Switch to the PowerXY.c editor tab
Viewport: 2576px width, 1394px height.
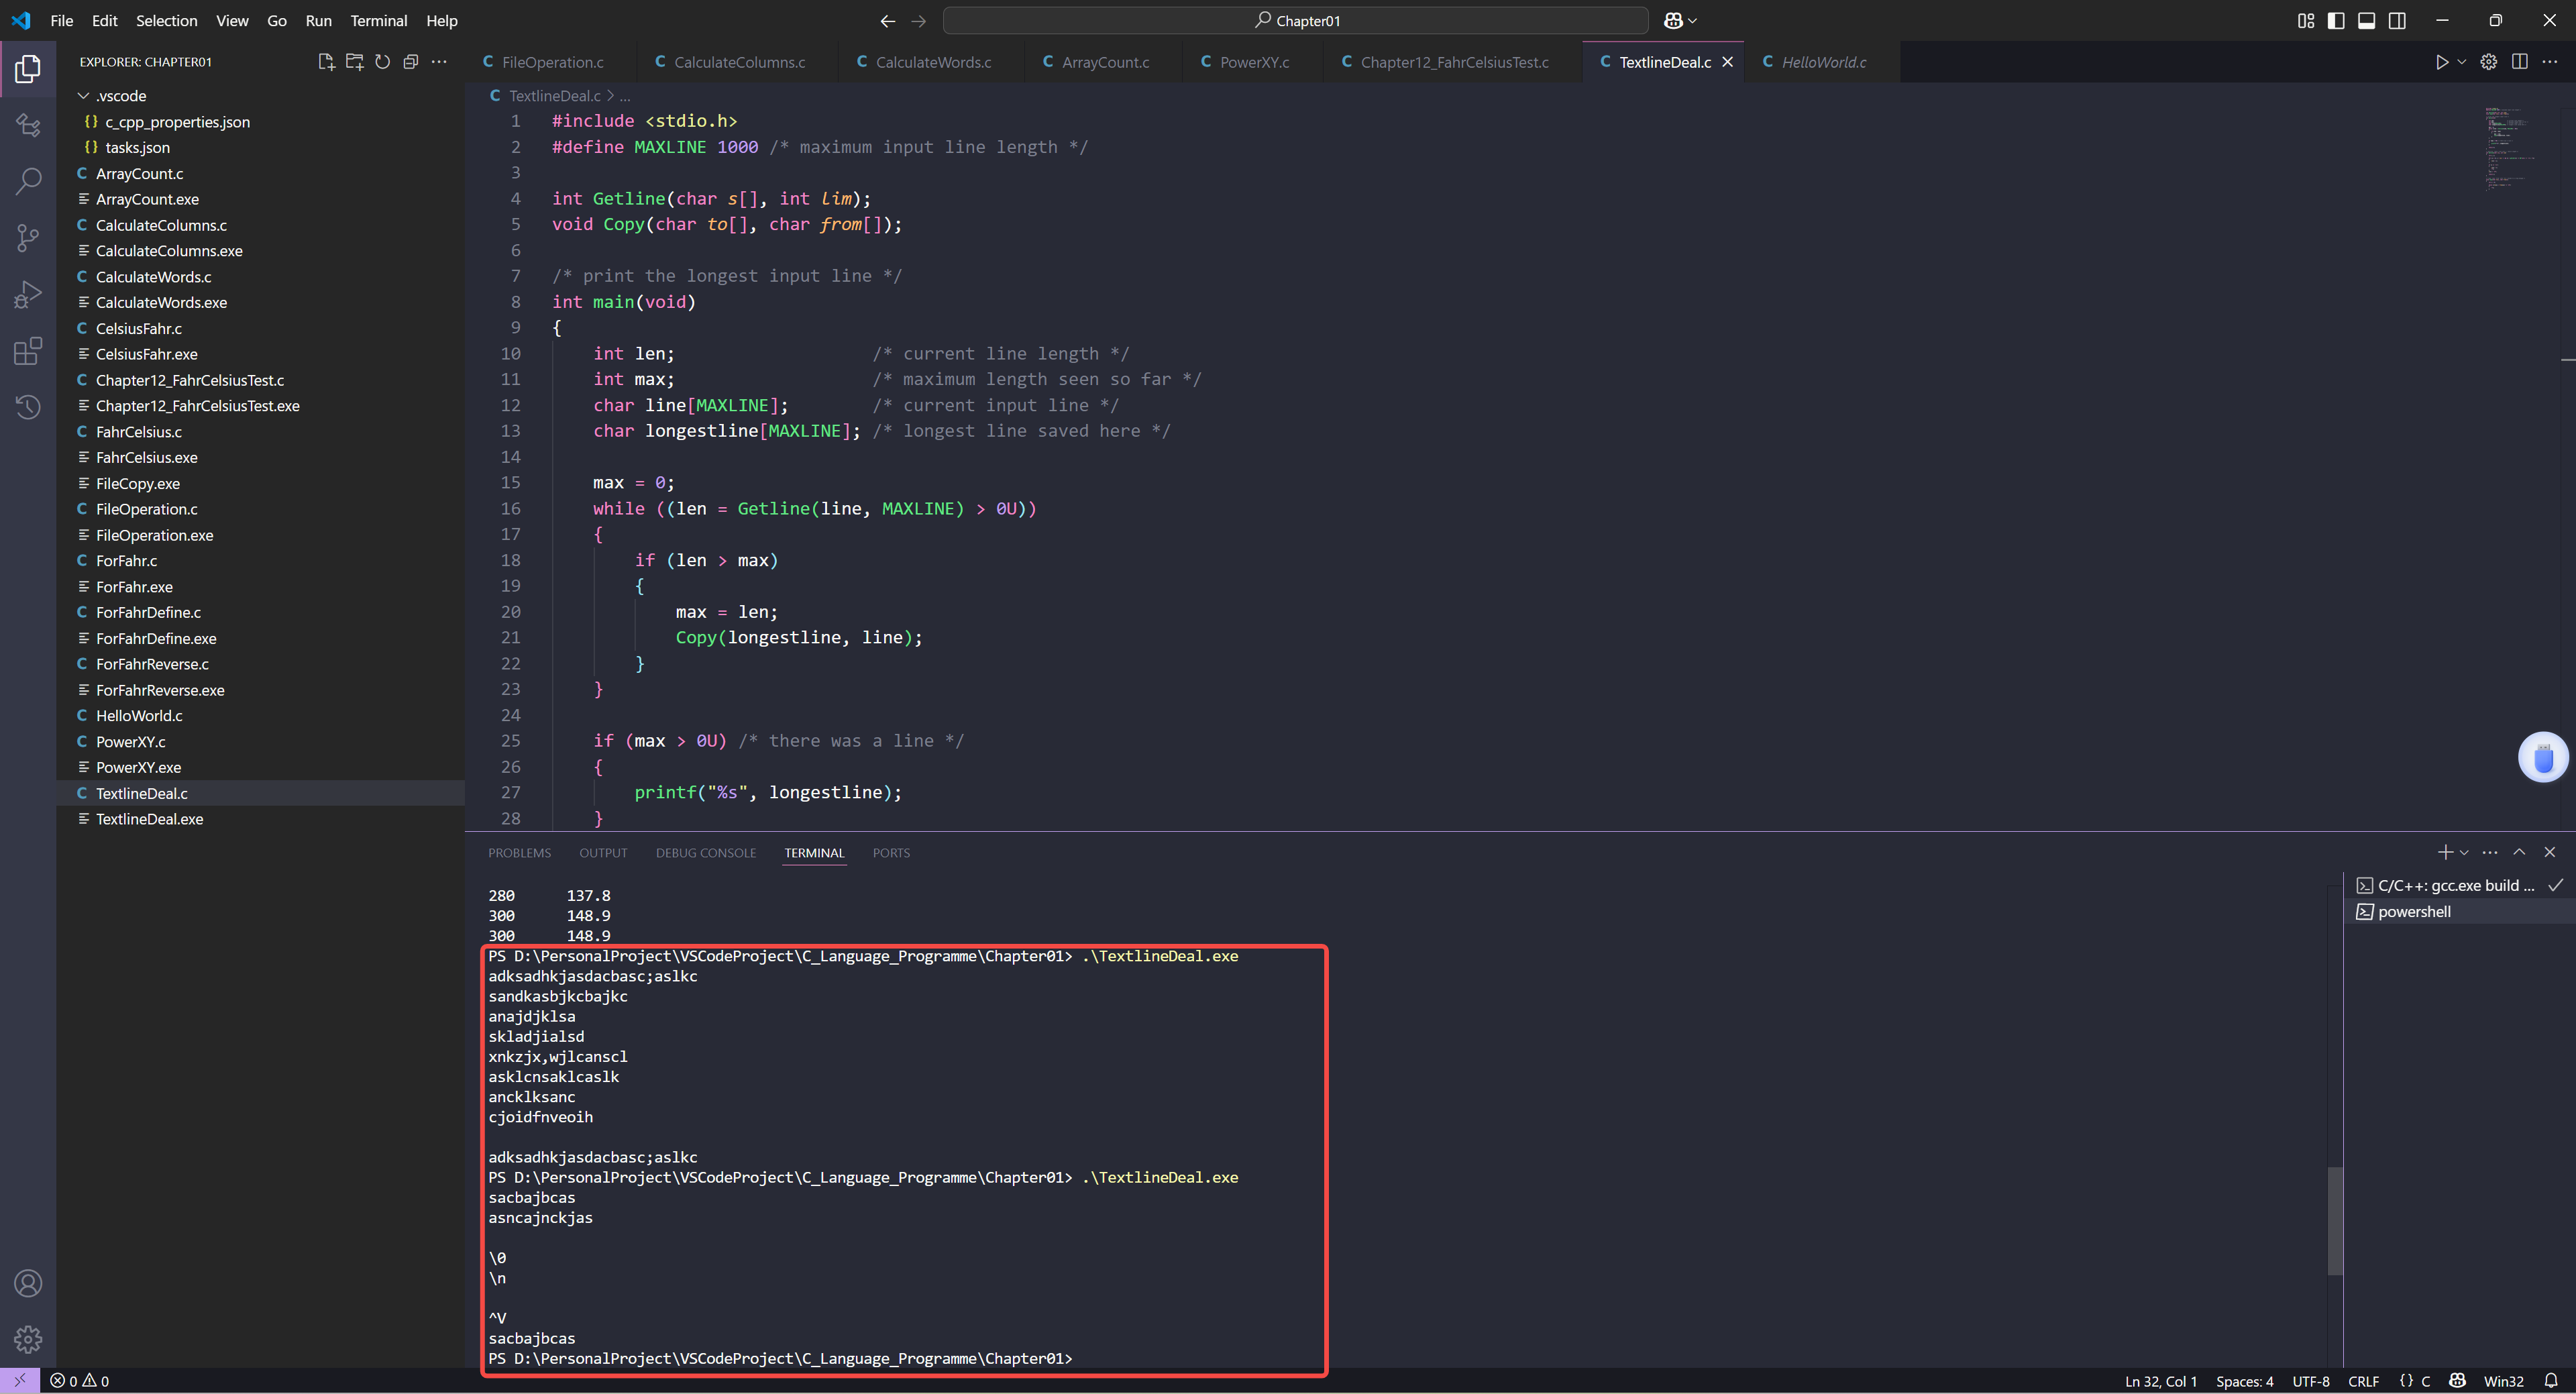(x=1253, y=62)
